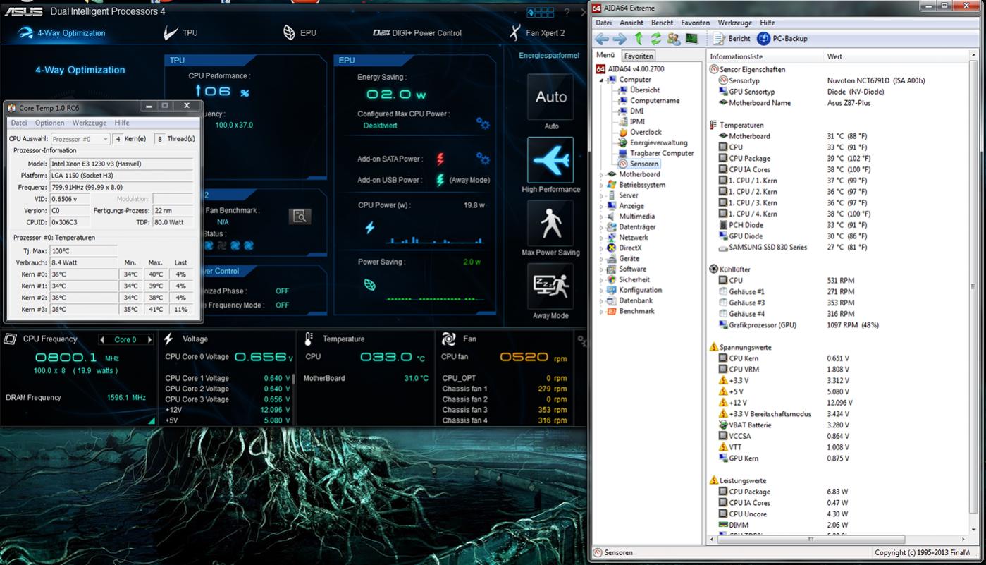The height and width of the screenshot is (565, 986).
Task: Expand the Netzwerk tree node
Action: (x=601, y=238)
